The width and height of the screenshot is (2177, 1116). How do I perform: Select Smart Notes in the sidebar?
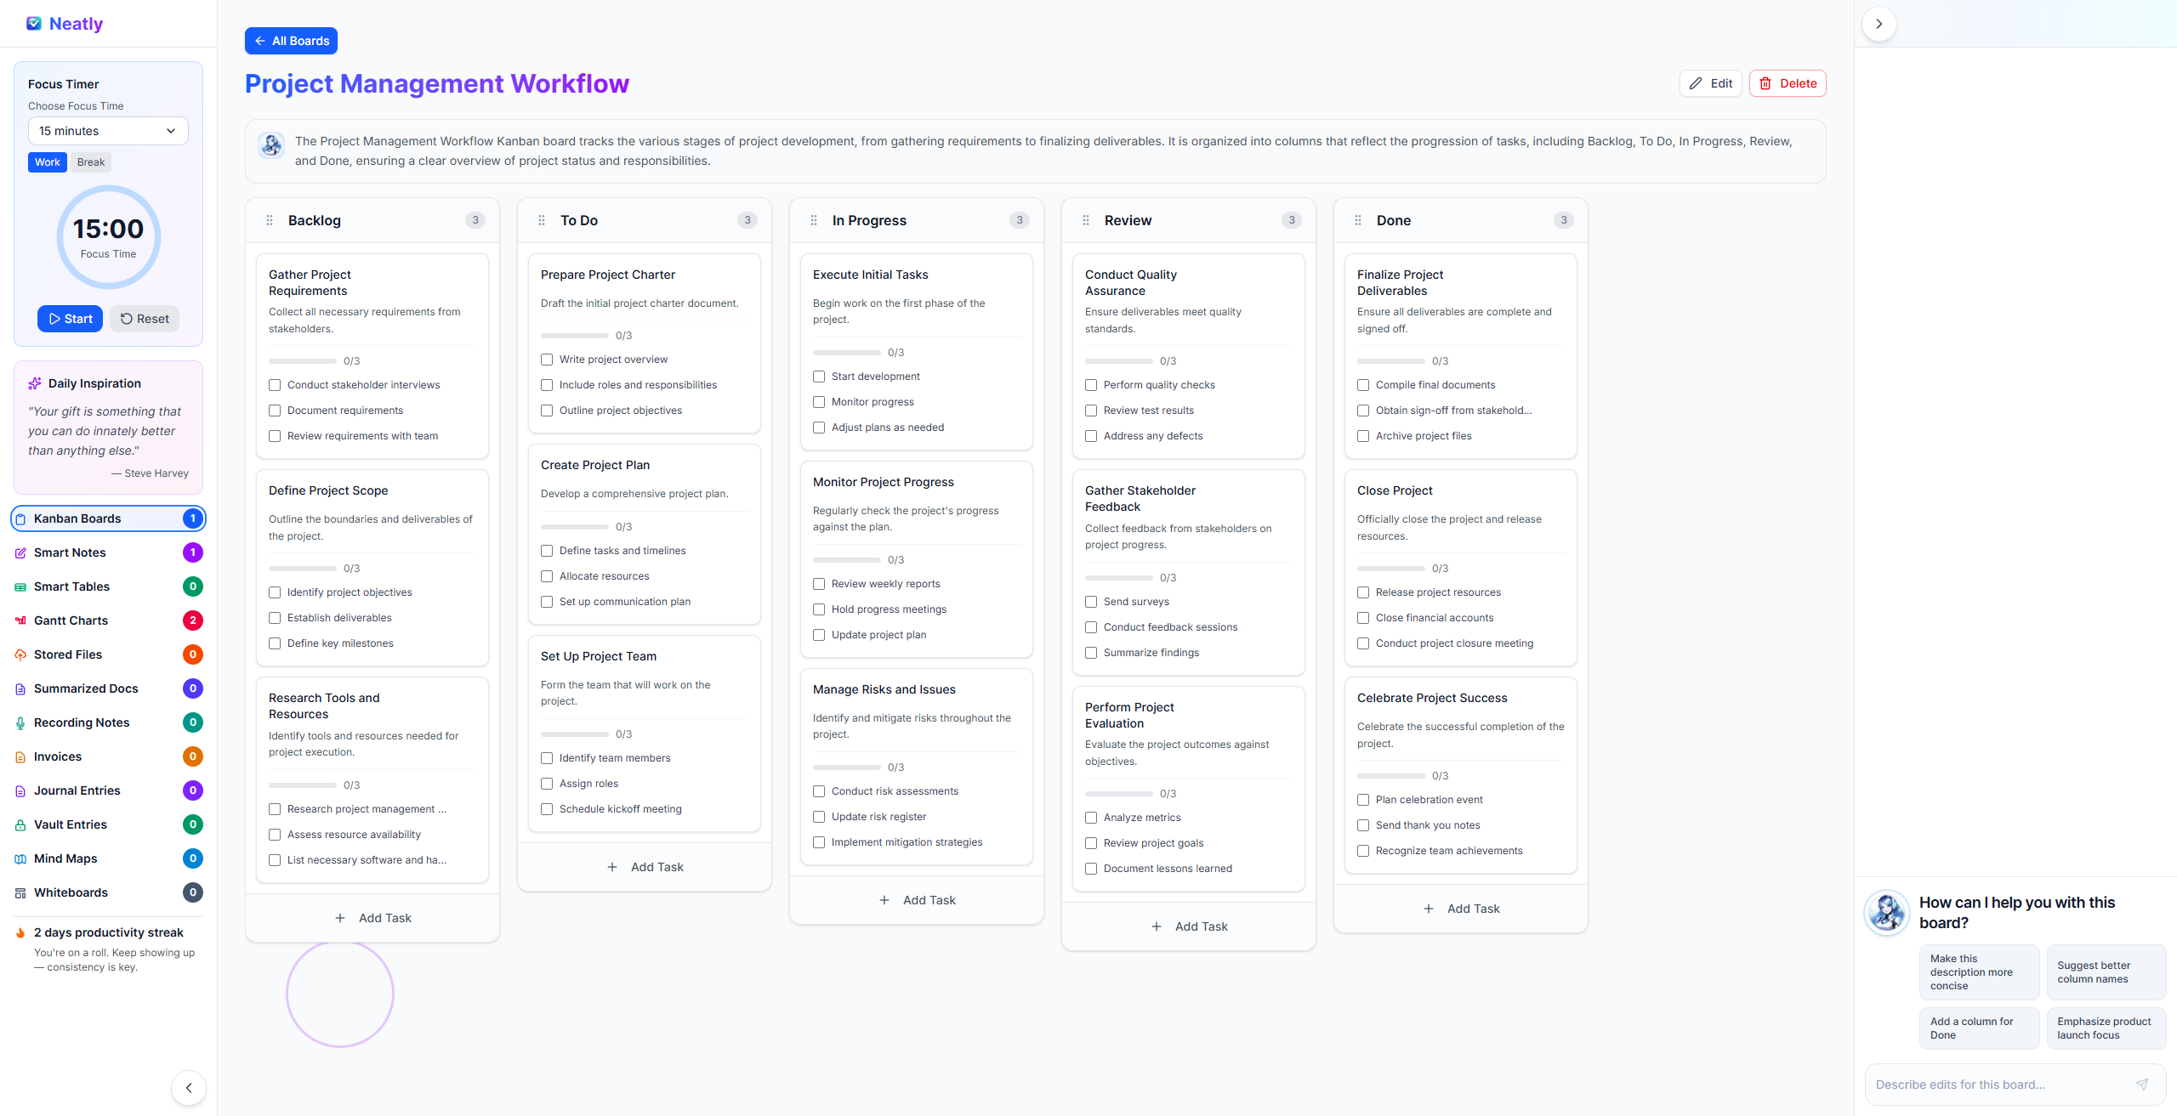tap(71, 552)
